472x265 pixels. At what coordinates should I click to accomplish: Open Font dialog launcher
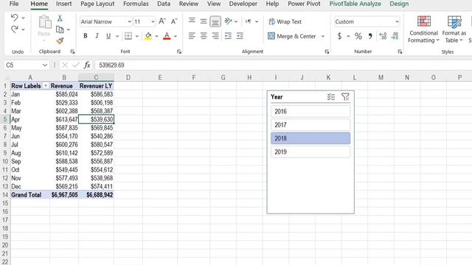[x=178, y=52]
